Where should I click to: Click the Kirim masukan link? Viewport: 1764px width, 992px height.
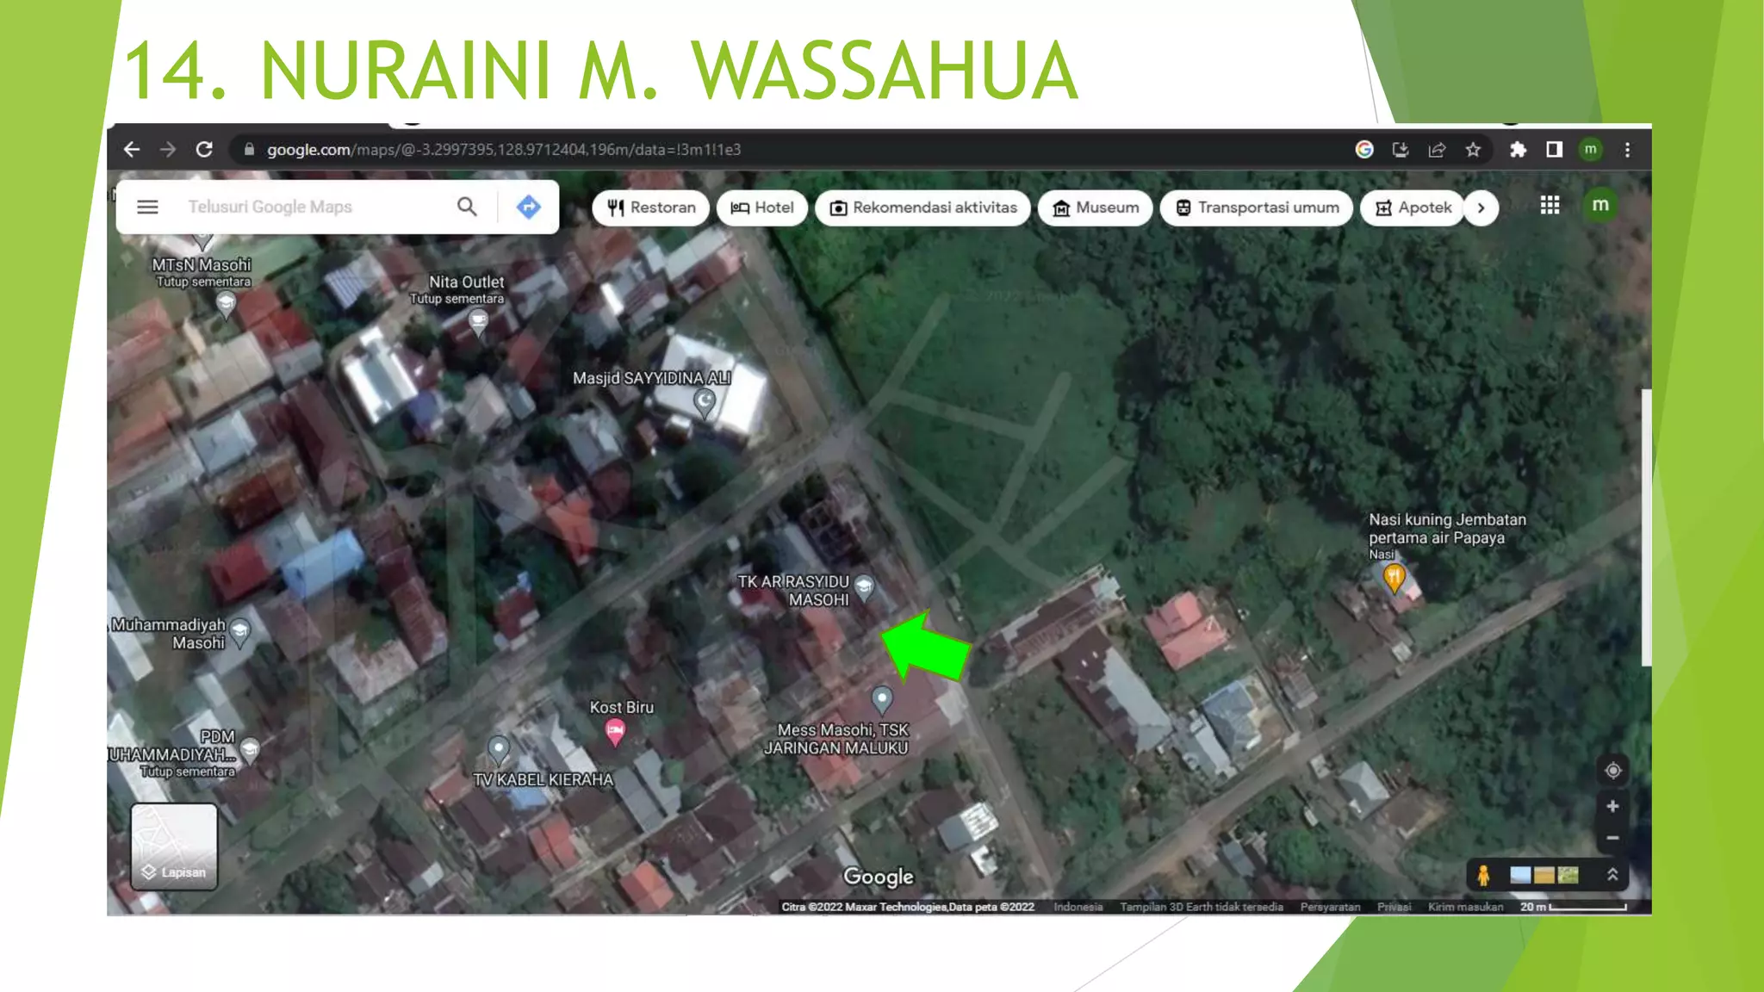click(x=1465, y=907)
